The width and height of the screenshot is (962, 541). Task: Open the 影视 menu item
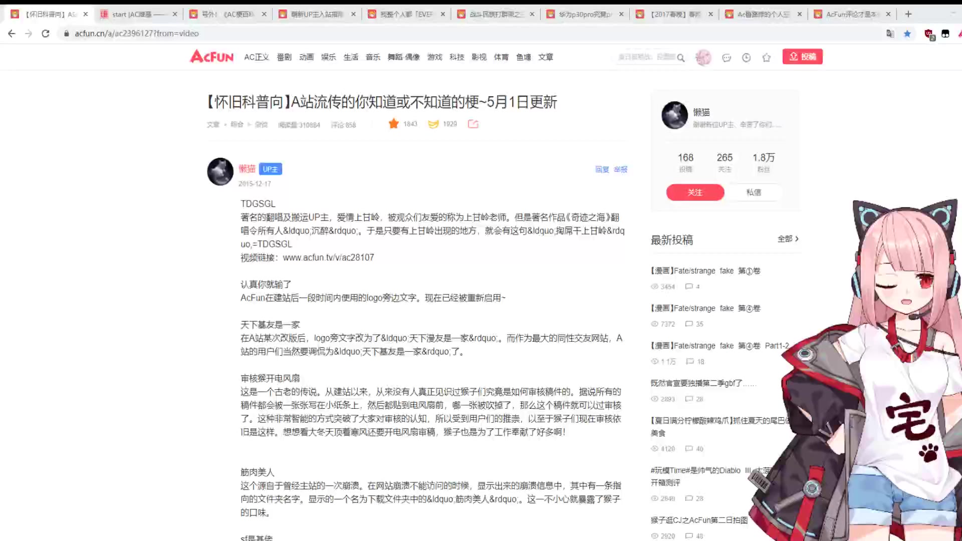click(479, 57)
